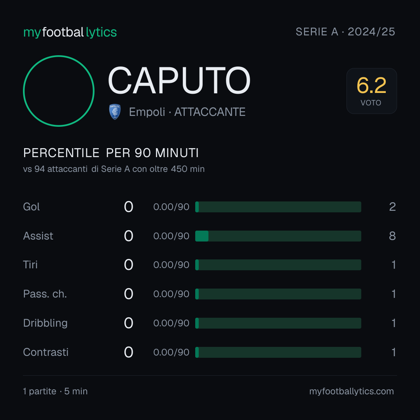Screen dimensions: 420x420
Task: Click the Empoli · ATTACCANTE subtitle
Action: [x=187, y=112]
